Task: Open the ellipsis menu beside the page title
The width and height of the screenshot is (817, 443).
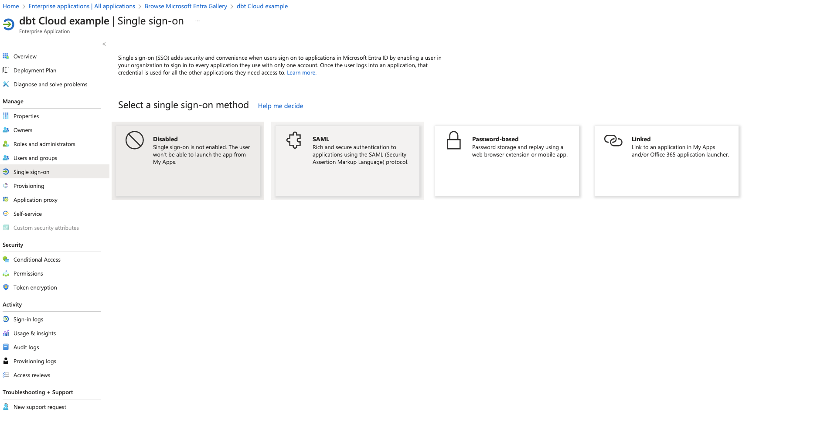Action: (197, 20)
